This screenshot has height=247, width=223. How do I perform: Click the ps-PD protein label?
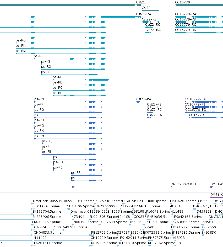click(58, 162)
